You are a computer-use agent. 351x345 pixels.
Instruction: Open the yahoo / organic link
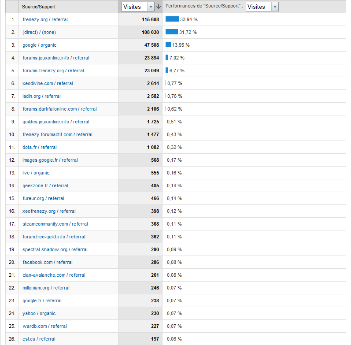39,313
